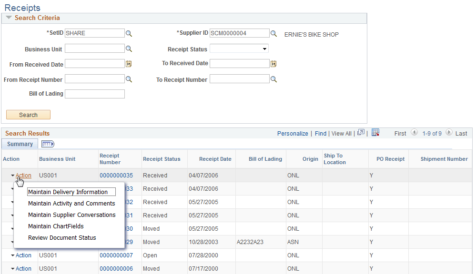Click inside the Bill of Lading field
The image size is (476, 274).
click(x=94, y=94)
